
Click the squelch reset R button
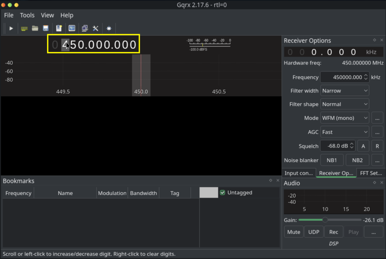pyautogui.click(x=377, y=146)
